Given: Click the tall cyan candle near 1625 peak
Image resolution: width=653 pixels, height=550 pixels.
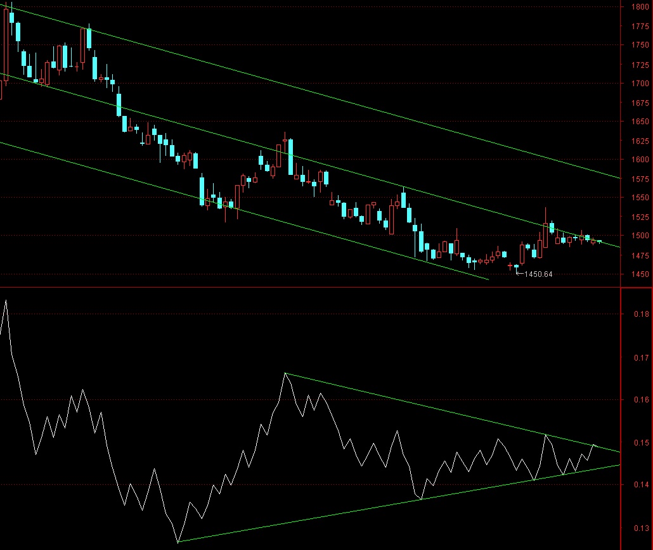Looking at the screenshot, I should point(291,157).
